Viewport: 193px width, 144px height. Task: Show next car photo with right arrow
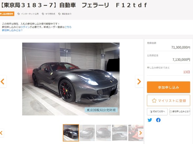coord(139,81)
